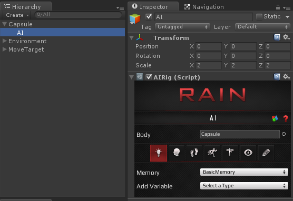
Task: Click the Scale Y field
Action: 243,65
